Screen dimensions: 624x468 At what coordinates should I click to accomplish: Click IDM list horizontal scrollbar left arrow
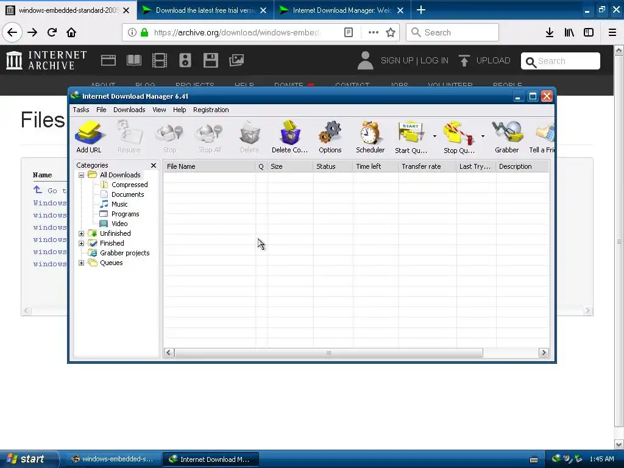point(169,353)
